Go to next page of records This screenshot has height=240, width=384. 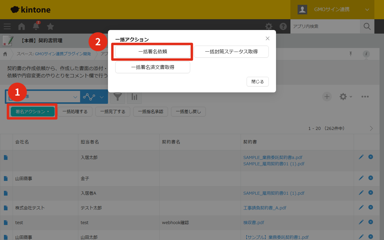coord(371,128)
